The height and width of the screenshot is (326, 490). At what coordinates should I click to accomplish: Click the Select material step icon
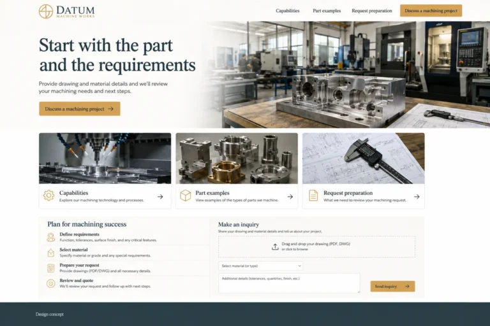50,252
